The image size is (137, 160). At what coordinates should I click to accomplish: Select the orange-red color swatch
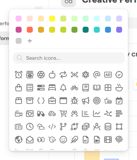tap(30, 30)
